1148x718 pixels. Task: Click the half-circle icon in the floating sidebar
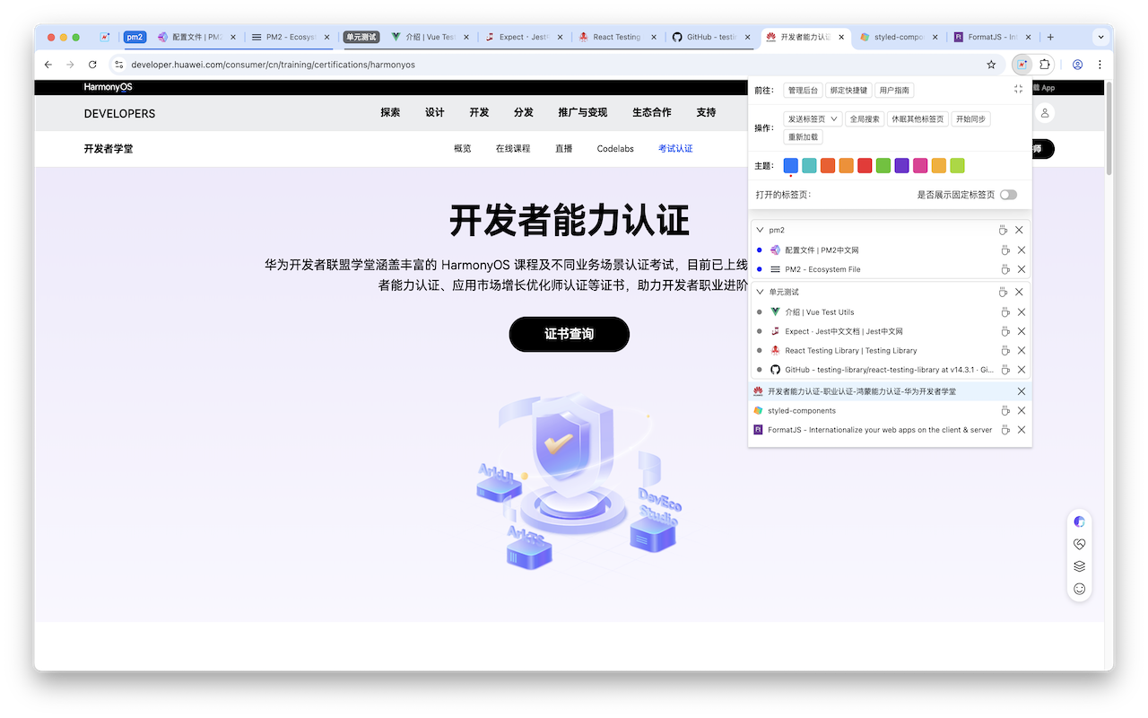pyautogui.click(x=1080, y=521)
